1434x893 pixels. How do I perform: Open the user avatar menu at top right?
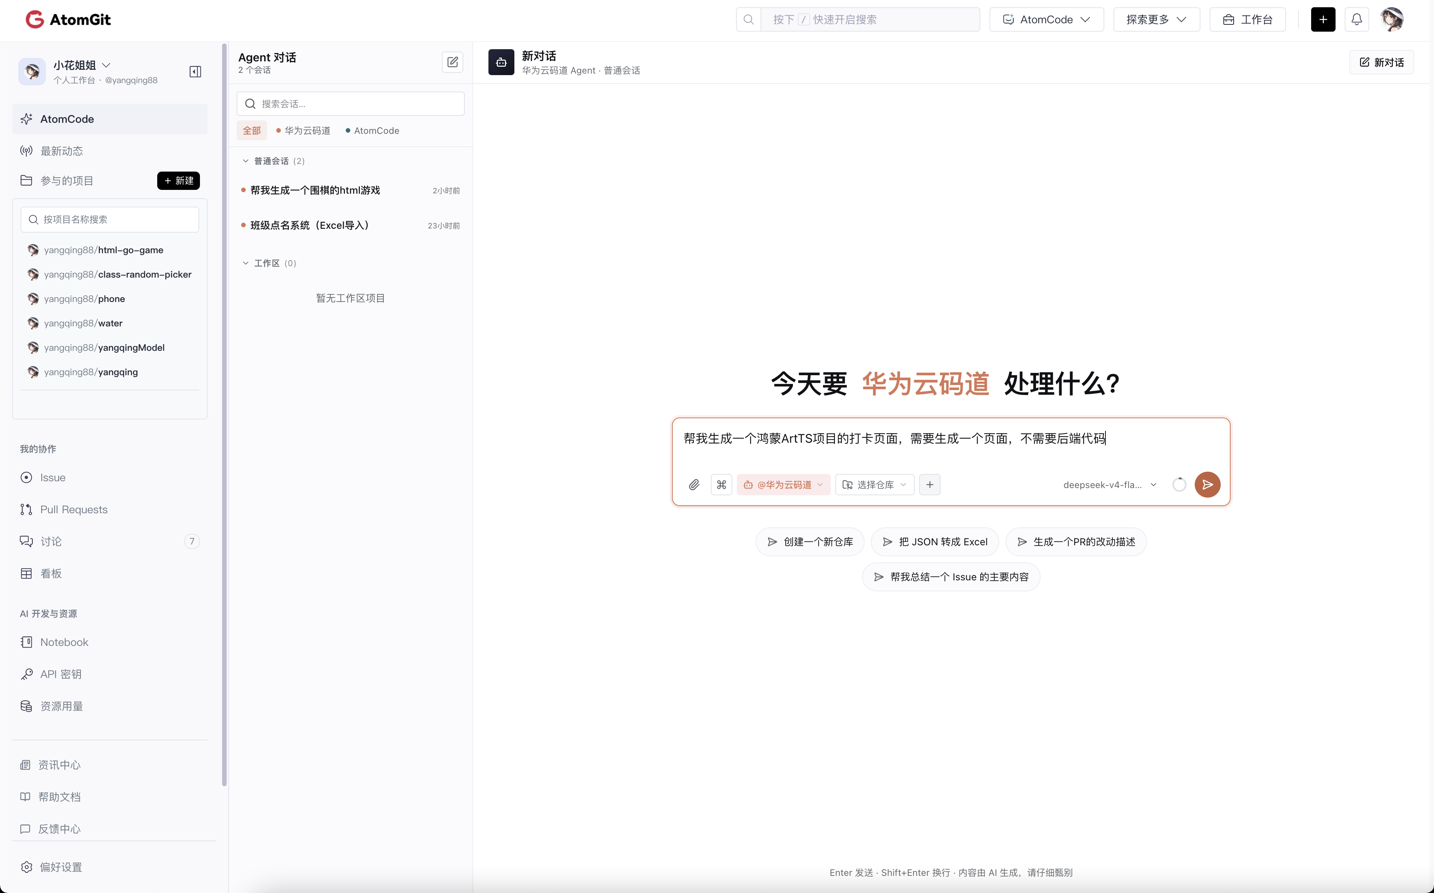[x=1392, y=19]
